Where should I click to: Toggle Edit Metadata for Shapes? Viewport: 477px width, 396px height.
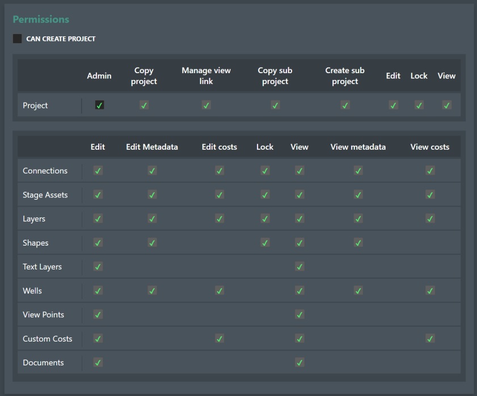[152, 243]
